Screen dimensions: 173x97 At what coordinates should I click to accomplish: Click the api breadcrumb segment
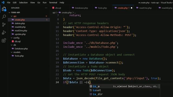tap(54, 13)
